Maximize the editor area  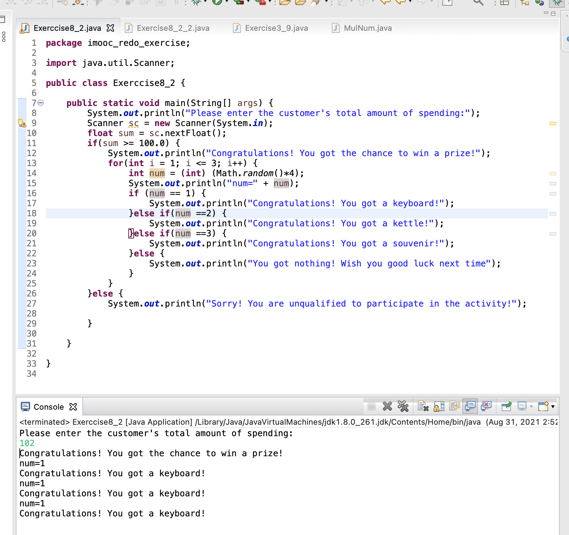pyautogui.click(x=553, y=14)
